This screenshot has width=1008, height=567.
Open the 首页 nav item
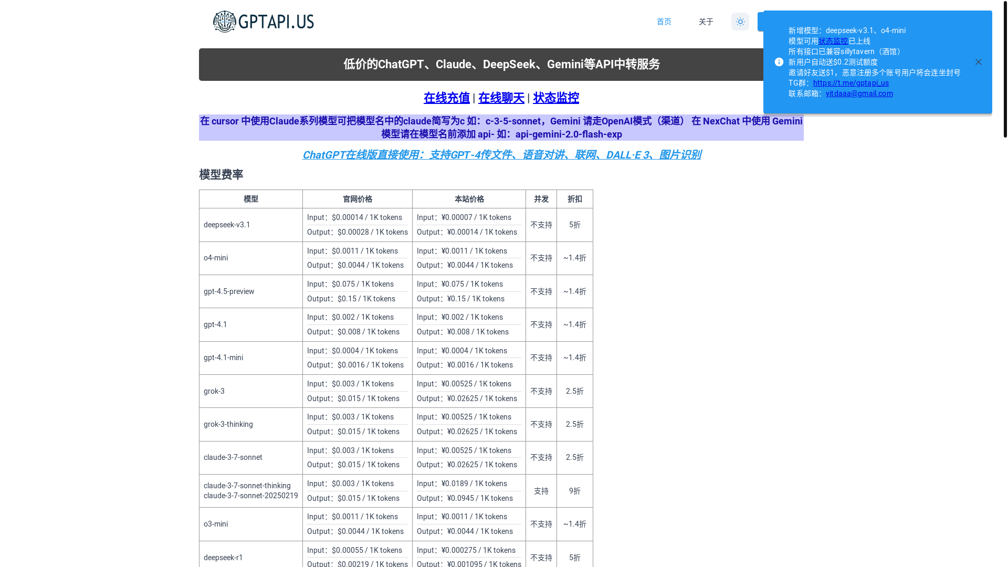664,22
